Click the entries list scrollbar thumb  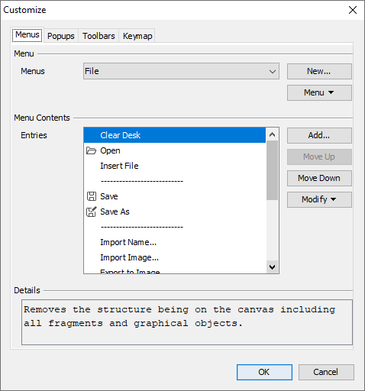272,170
